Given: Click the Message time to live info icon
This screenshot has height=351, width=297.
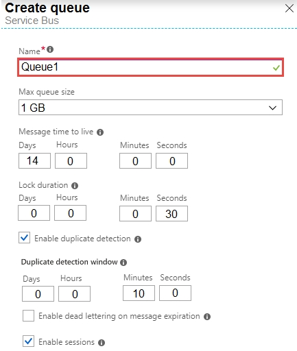Looking at the screenshot, I should coord(100,132).
